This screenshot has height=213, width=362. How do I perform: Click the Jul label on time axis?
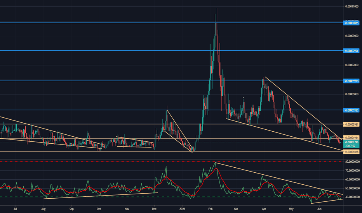tap(16, 209)
